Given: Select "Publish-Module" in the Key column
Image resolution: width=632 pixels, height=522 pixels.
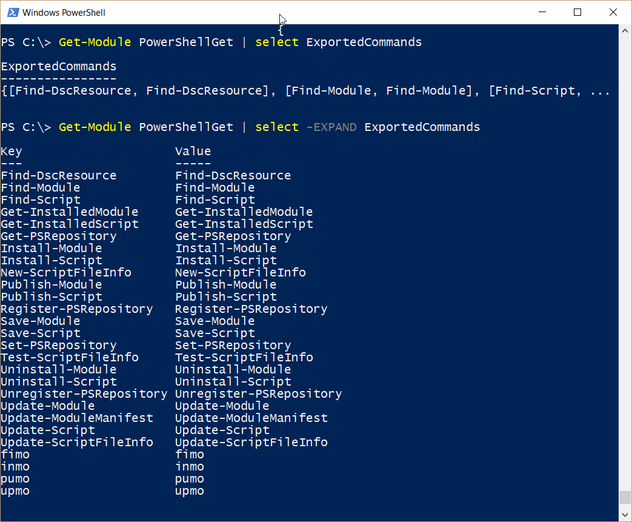Looking at the screenshot, I should [51, 284].
